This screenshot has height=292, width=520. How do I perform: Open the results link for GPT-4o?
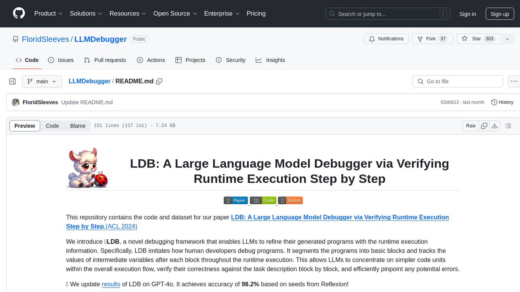111,284
